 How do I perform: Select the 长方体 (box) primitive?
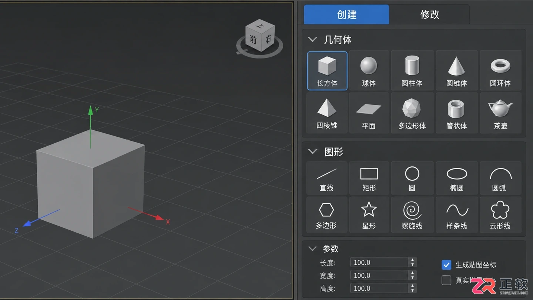(327, 71)
